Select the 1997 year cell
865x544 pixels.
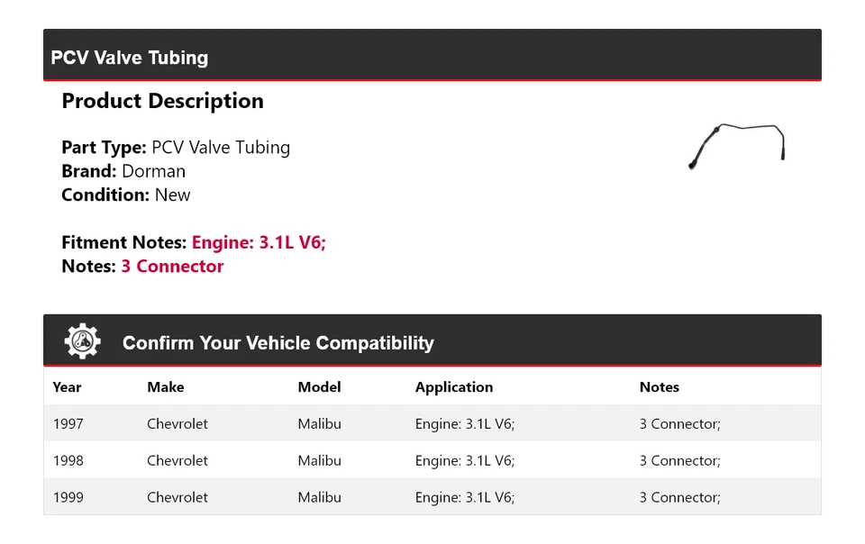pyautogui.click(x=68, y=424)
